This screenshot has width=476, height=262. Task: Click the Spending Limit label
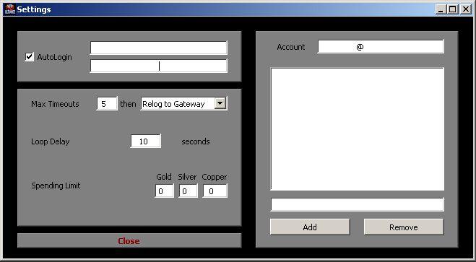coord(56,185)
